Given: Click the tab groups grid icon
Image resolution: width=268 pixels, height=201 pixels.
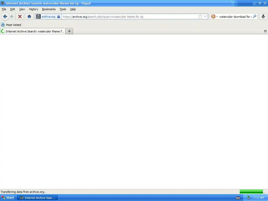Looking at the screenshot, I should 265,31.
